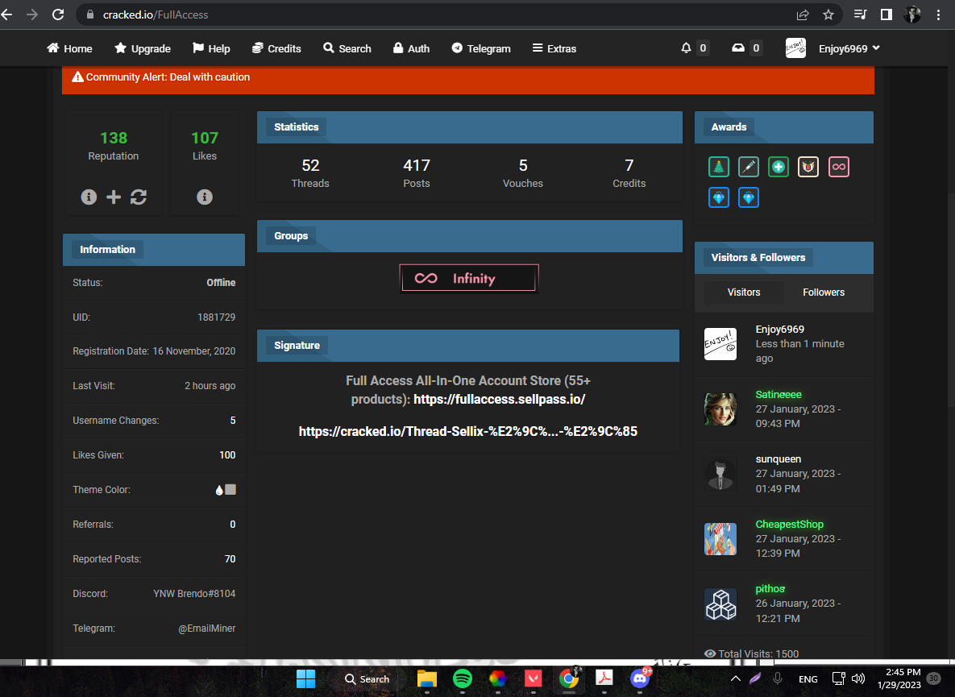Open the notifications bell icon
The height and width of the screenshot is (697, 955).
click(687, 48)
